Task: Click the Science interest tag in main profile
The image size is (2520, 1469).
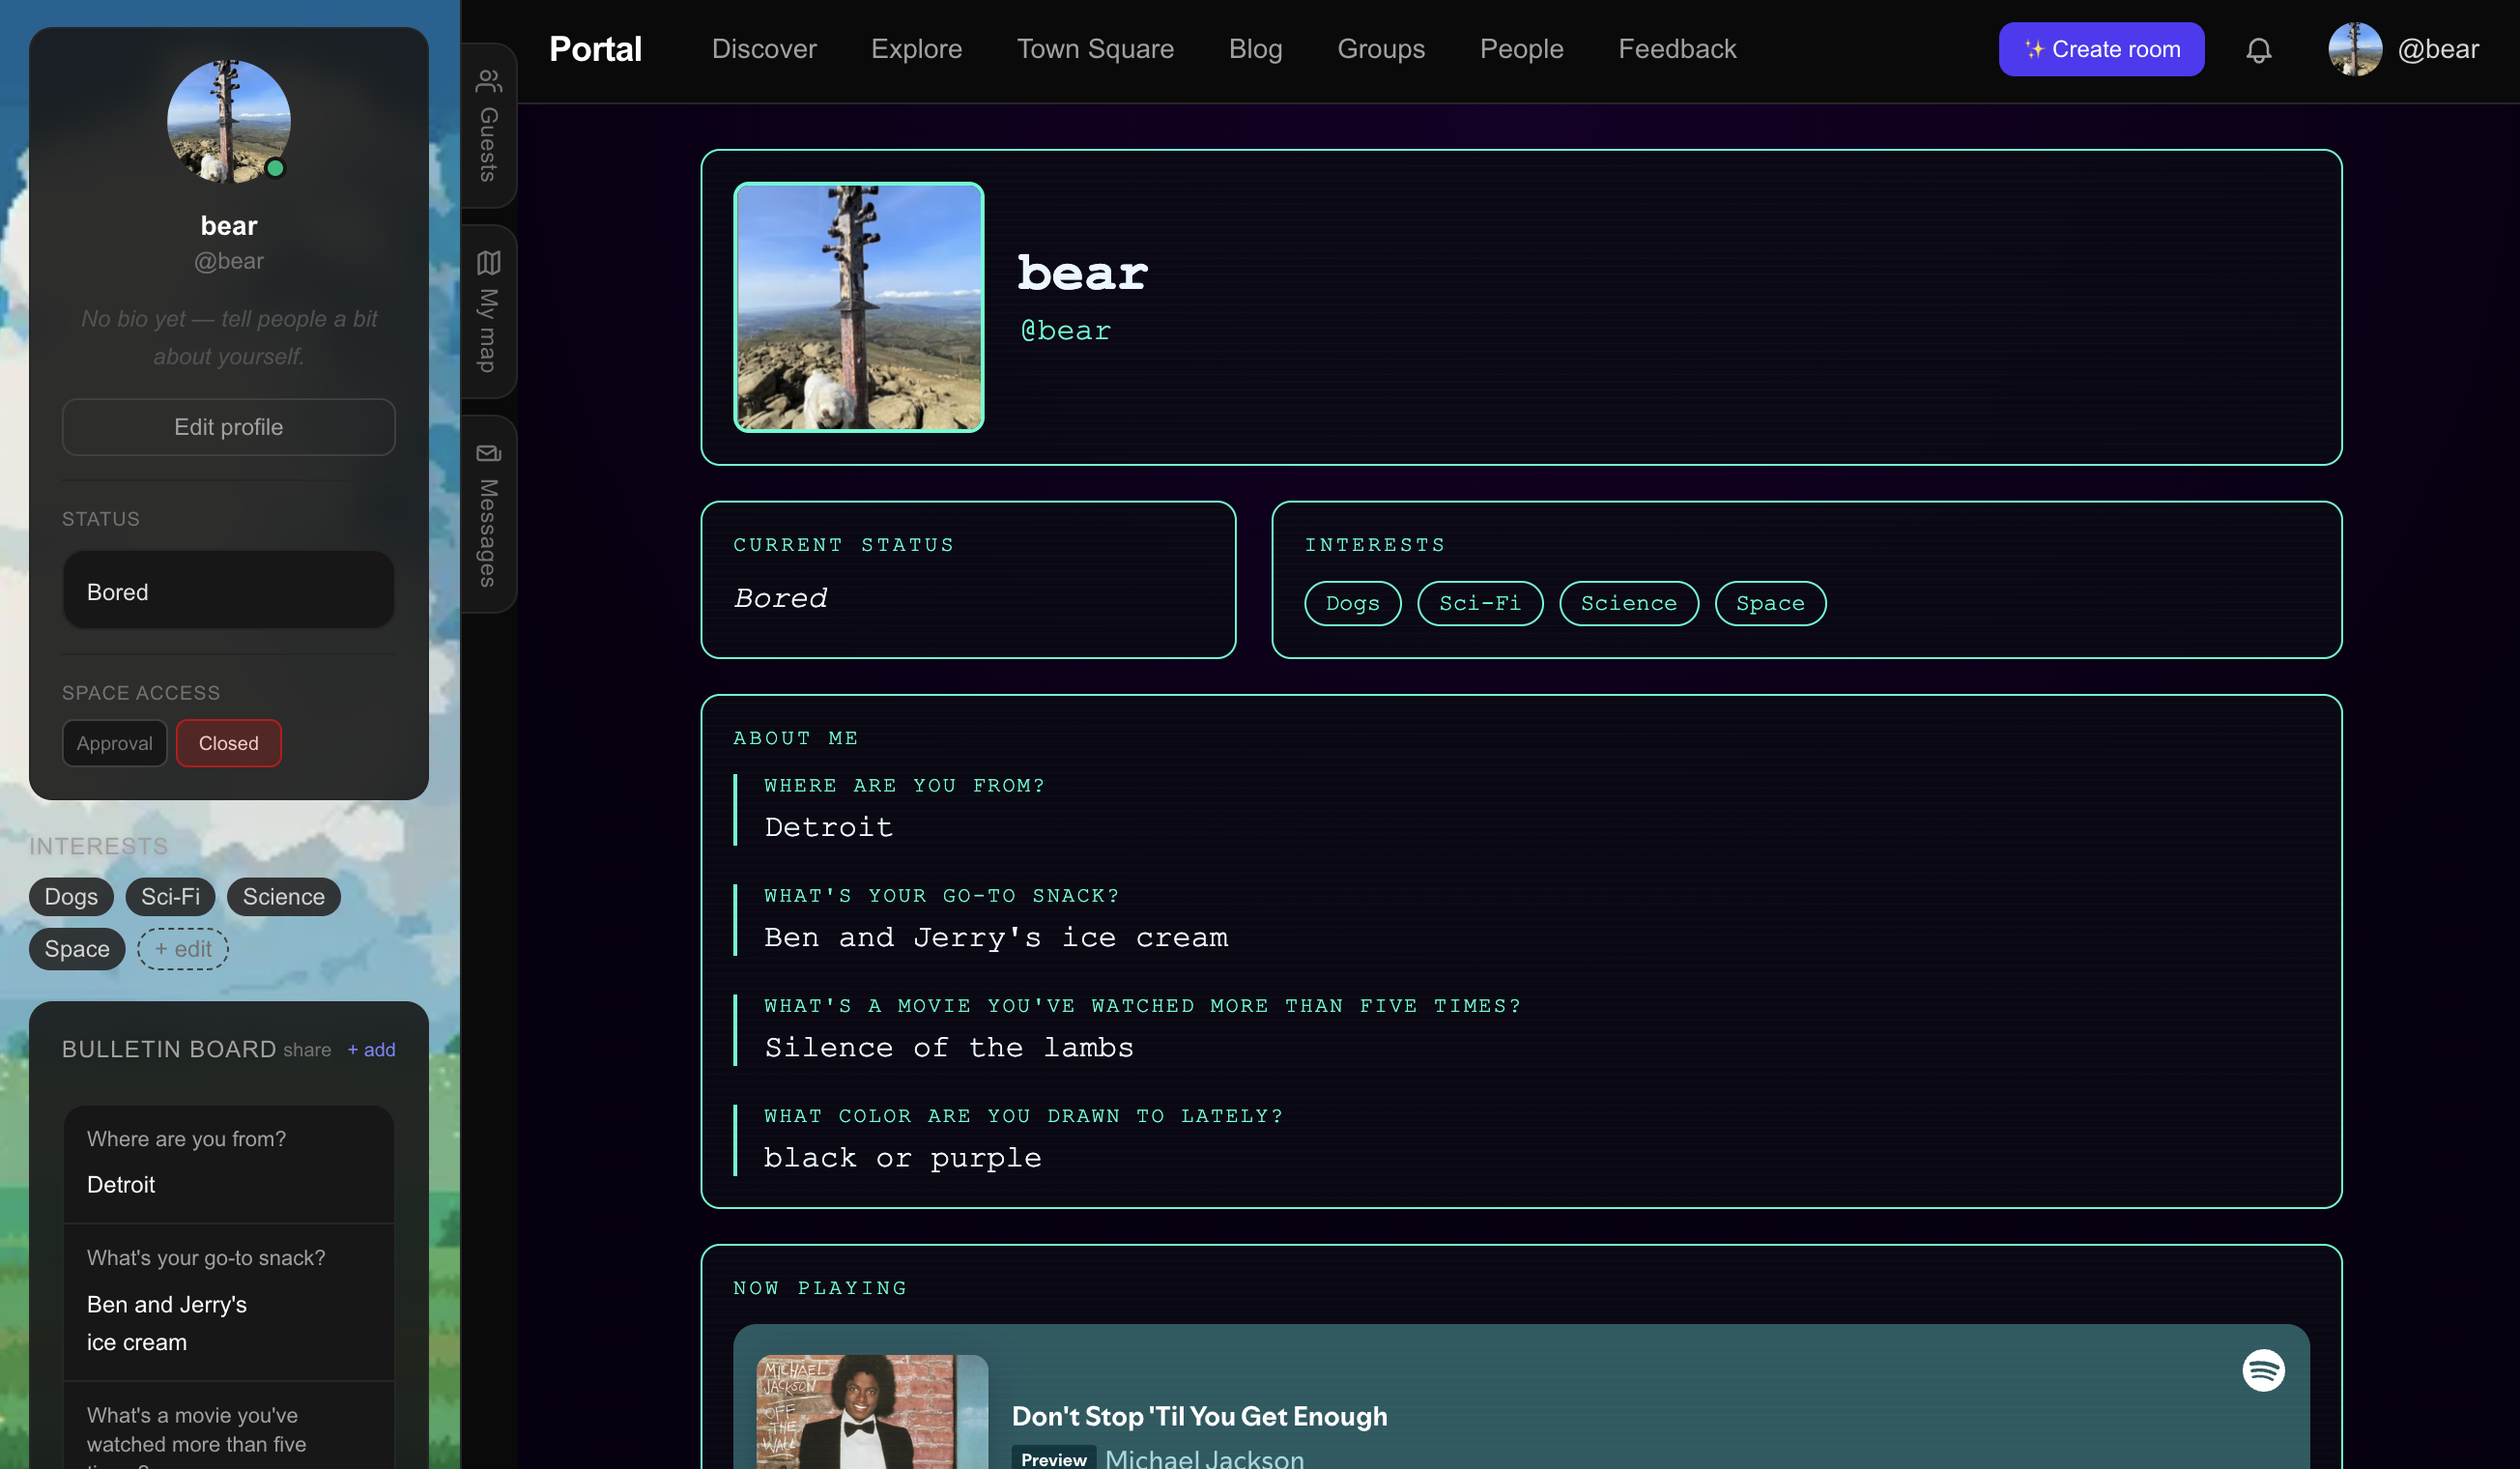Action: pyautogui.click(x=1628, y=603)
